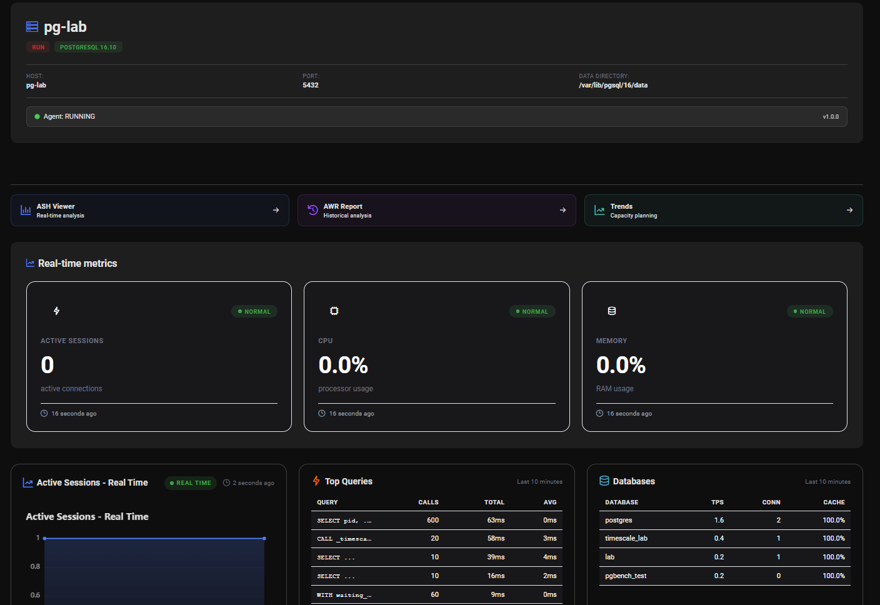This screenshot has width=880, height=605.
Task: Click the CPU metric card
Action: (437, 356)
